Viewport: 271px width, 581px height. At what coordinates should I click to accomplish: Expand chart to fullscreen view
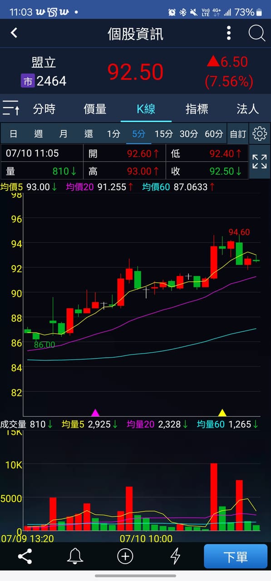pyautogui.click(x=260, y=161)
